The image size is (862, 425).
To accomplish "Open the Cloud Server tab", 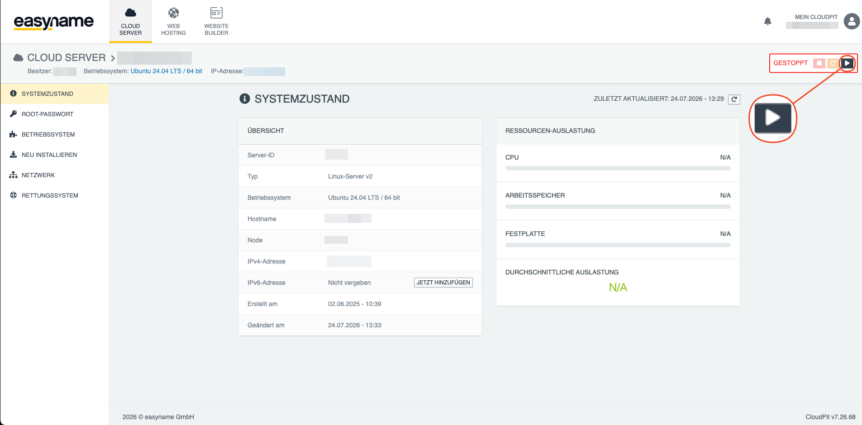I will pos(130,21).
